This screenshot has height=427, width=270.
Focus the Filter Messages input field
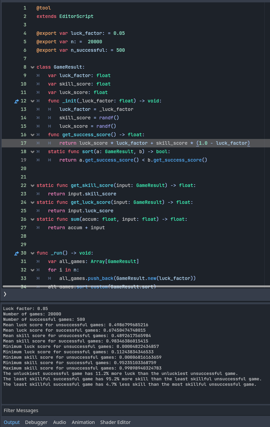(x=136, y=410)
